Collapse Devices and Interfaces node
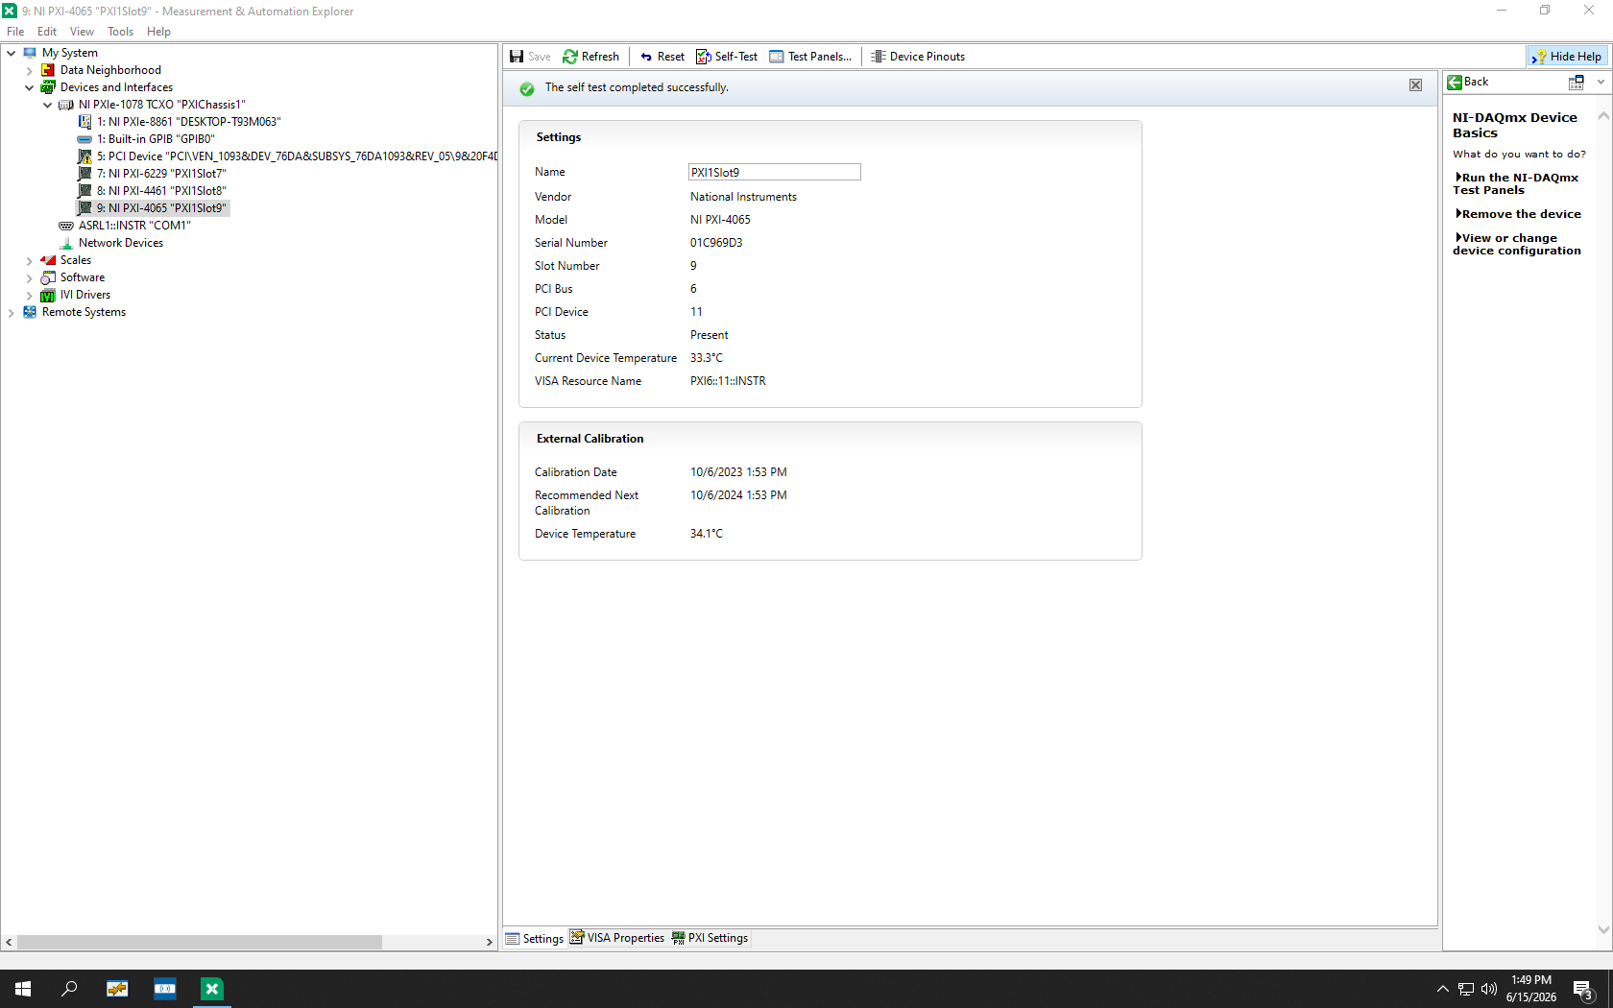Screen dimensions: 1613x1008 [x=30, y=87]
